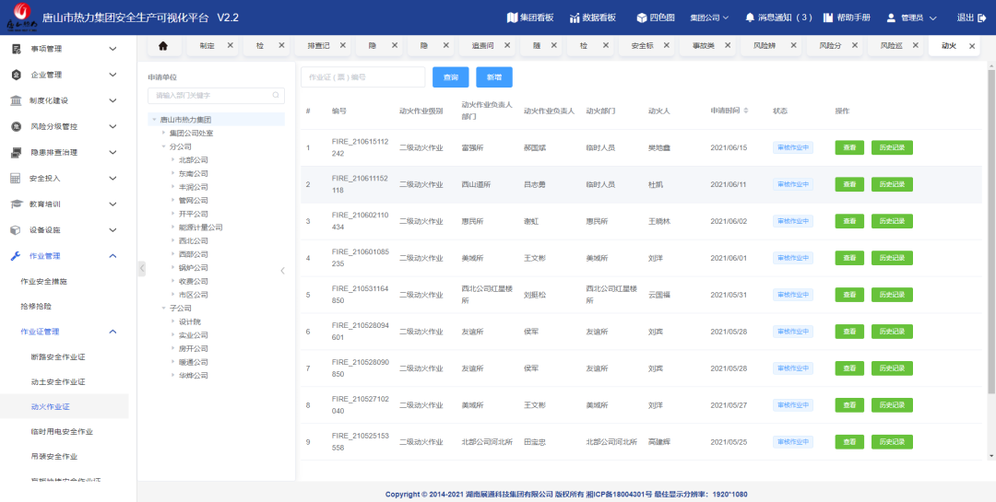Open the 集团看板 dashboard icon

512,18
